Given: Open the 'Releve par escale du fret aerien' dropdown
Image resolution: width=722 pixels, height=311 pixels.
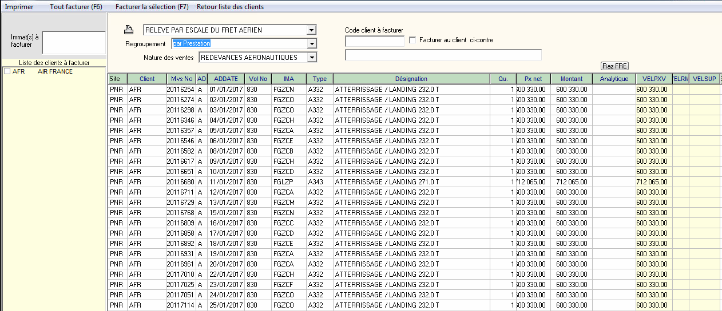Looking at the screenshot, I should pyautogui.click(x=311, y=30).
